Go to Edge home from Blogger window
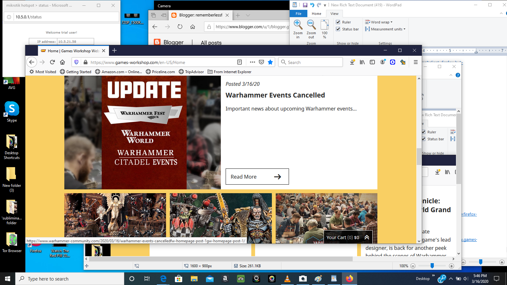Viewport: 507px width, 285px height. pyautogui.click(x=193, y=27)
